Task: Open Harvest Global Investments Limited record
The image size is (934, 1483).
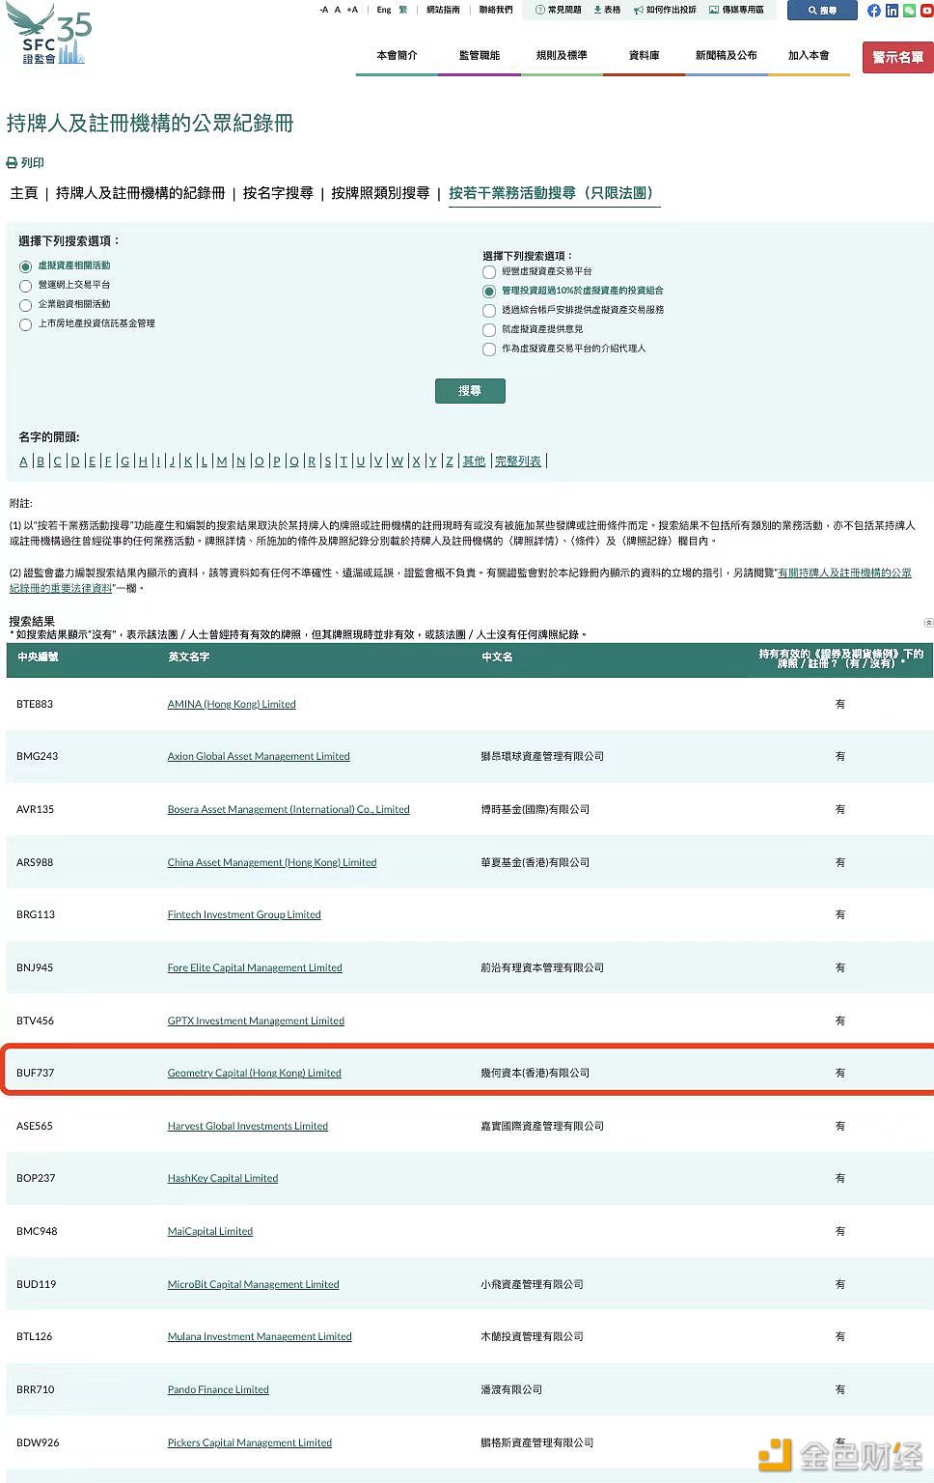Action: pos(248,1127)
